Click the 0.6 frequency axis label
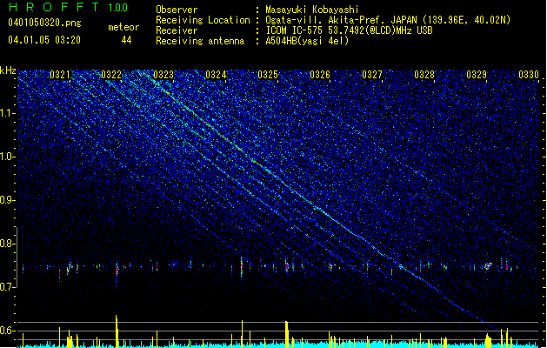The image size is (547, 348). pos(8,331)
